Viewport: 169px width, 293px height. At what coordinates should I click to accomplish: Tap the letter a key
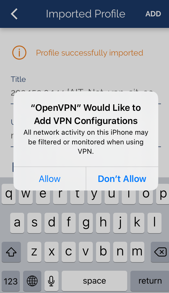tap(17, 223)
